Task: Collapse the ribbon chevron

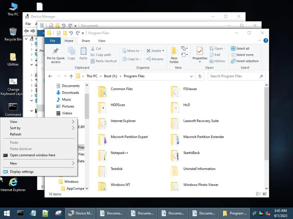Action: (259, 40)
